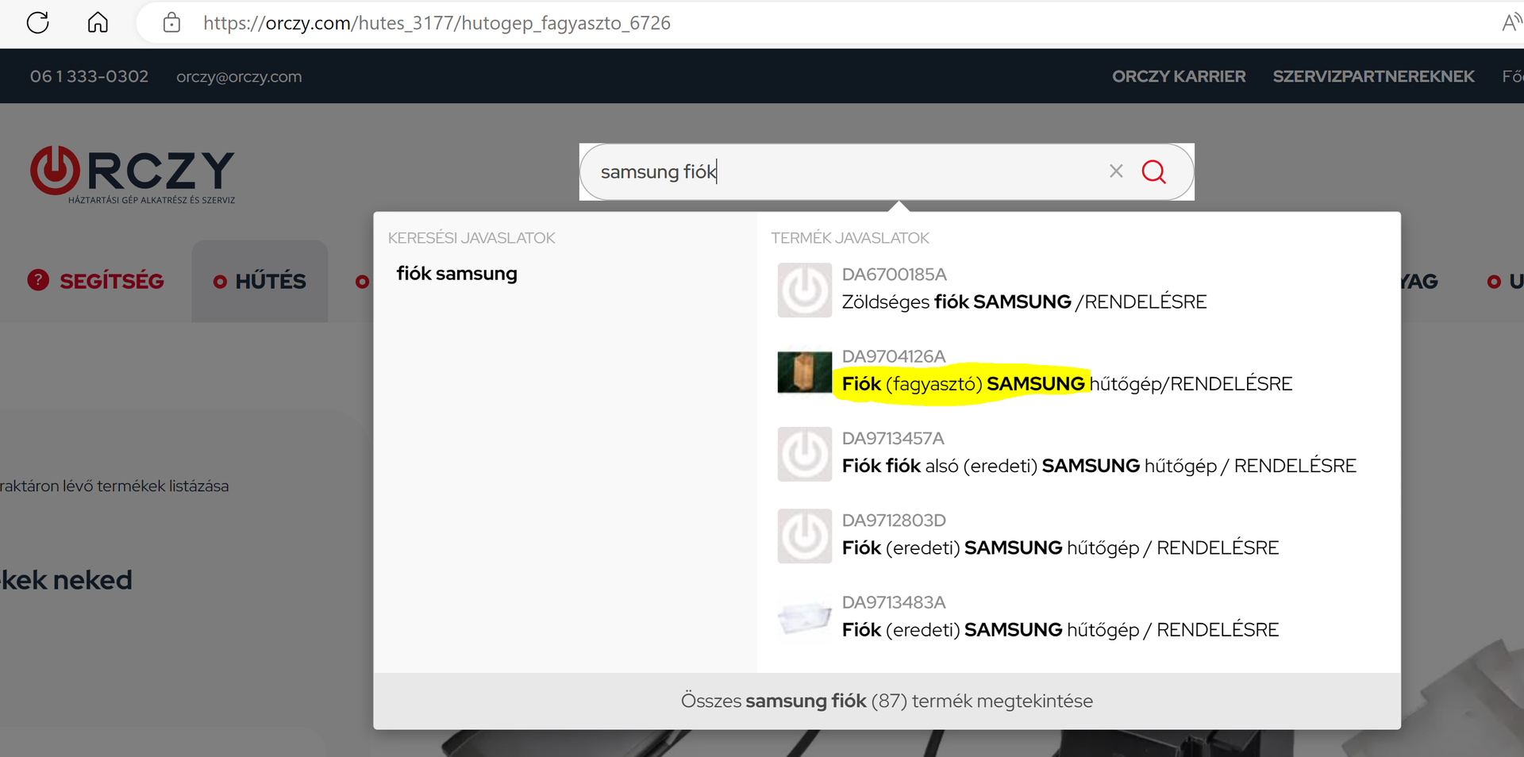Viewport: 1524px width, 757px height.
Task: Open thumbnail for product DA9713483A
Action: tap(804, 618)
